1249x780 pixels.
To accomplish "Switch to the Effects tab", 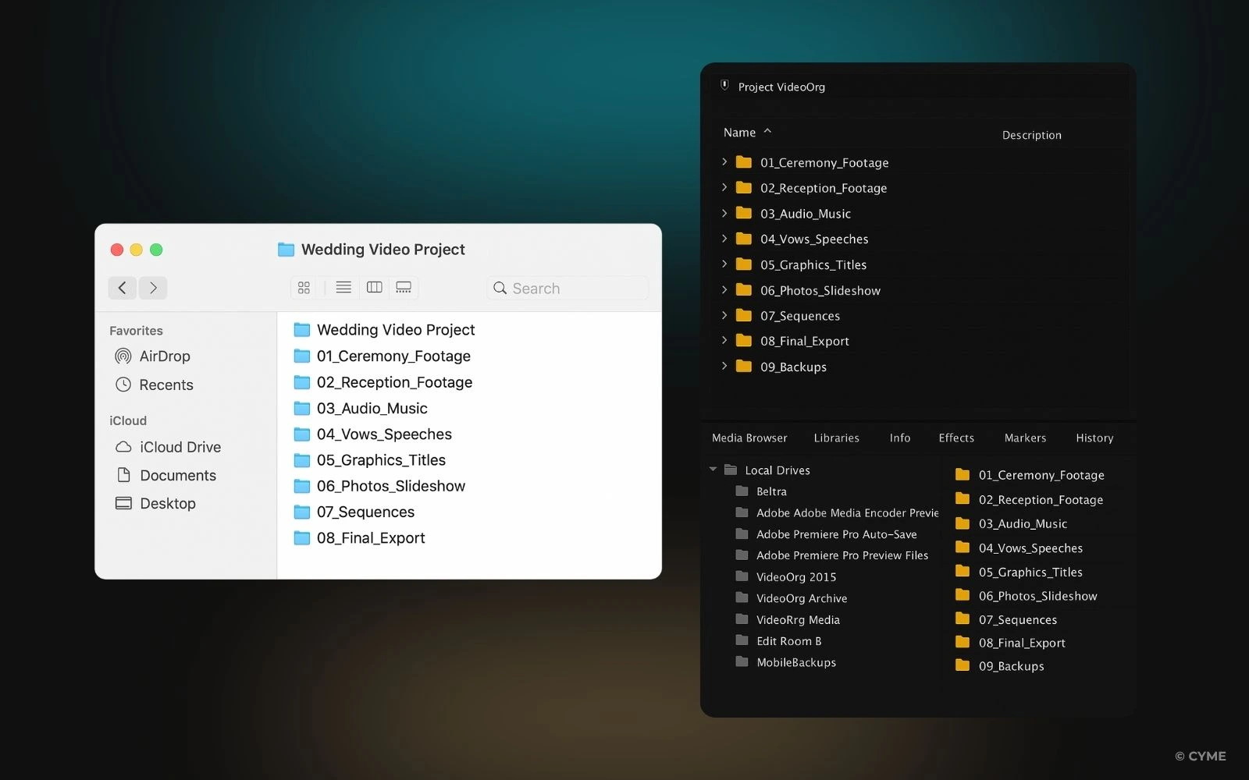I will coord(955,438).
